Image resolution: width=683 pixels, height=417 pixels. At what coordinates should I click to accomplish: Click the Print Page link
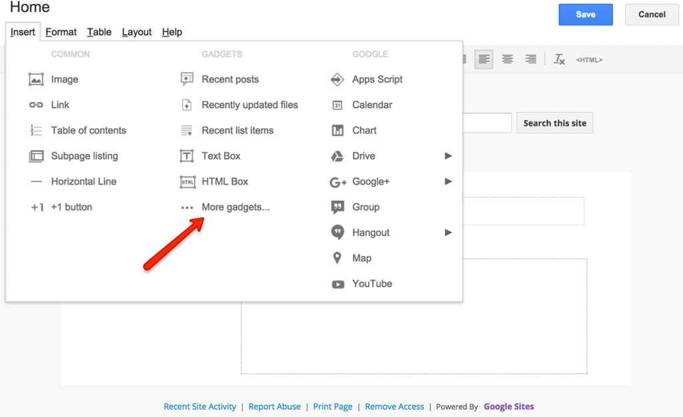333,406
